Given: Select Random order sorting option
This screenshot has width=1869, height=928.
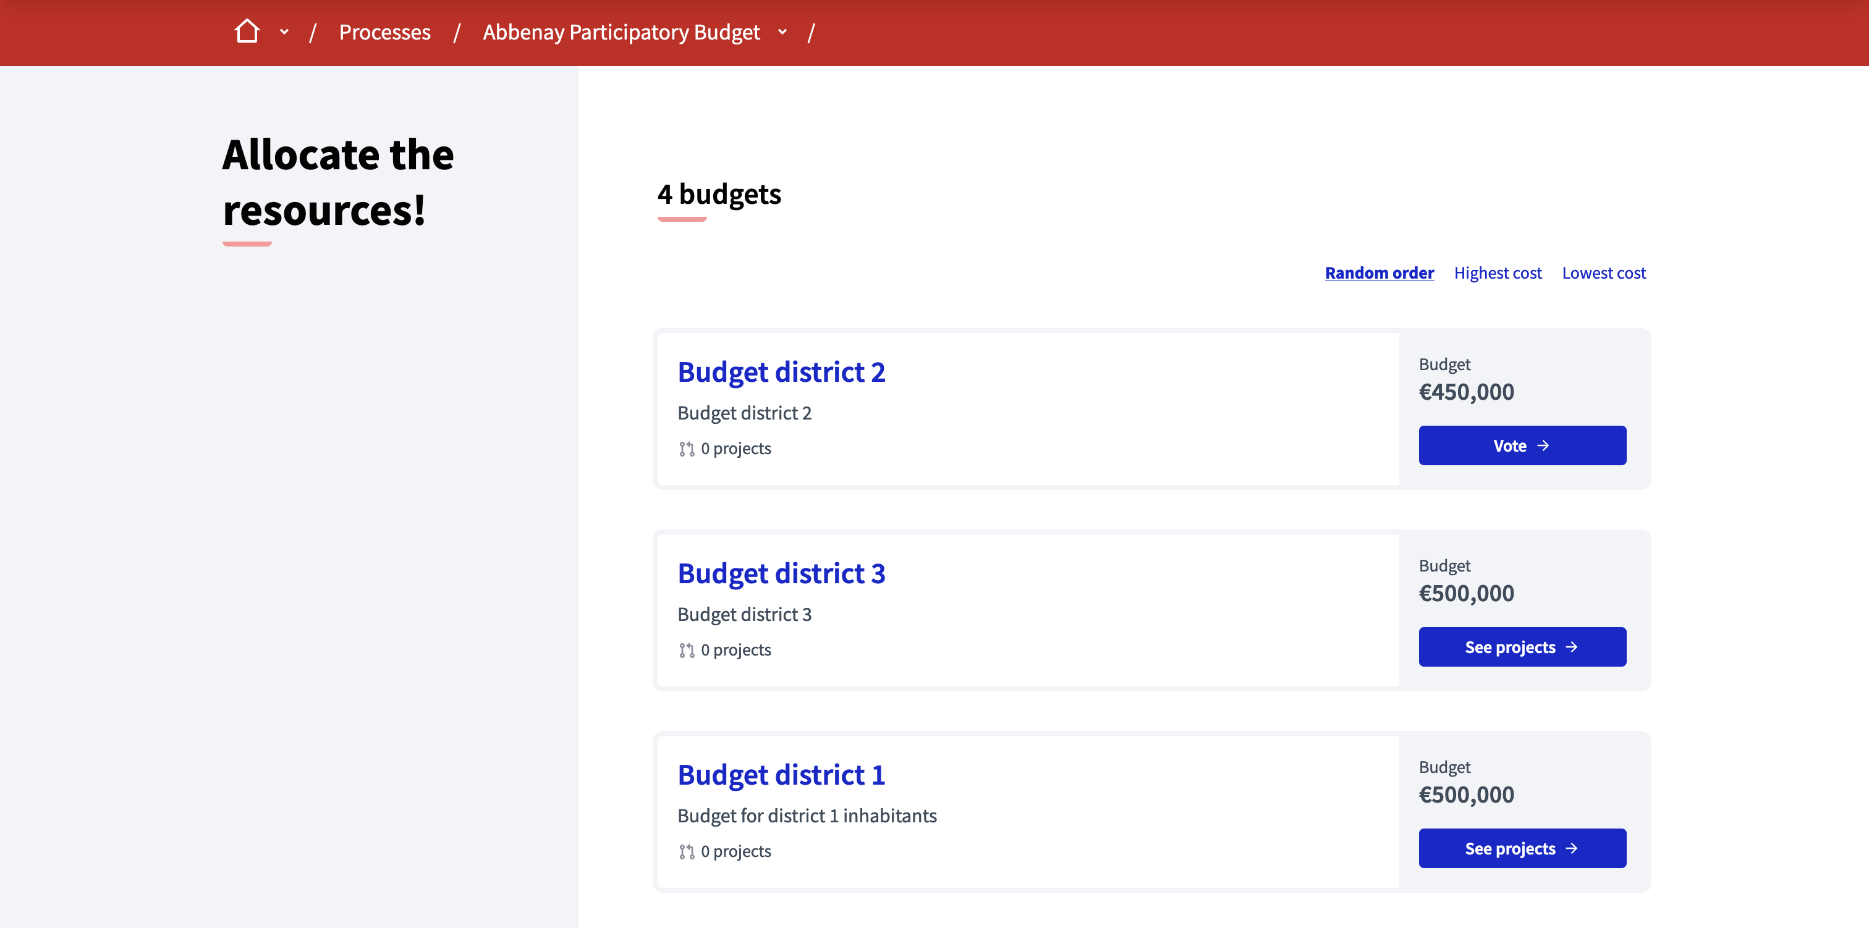Looking at the screenshot, I should tap(1379, 272).
